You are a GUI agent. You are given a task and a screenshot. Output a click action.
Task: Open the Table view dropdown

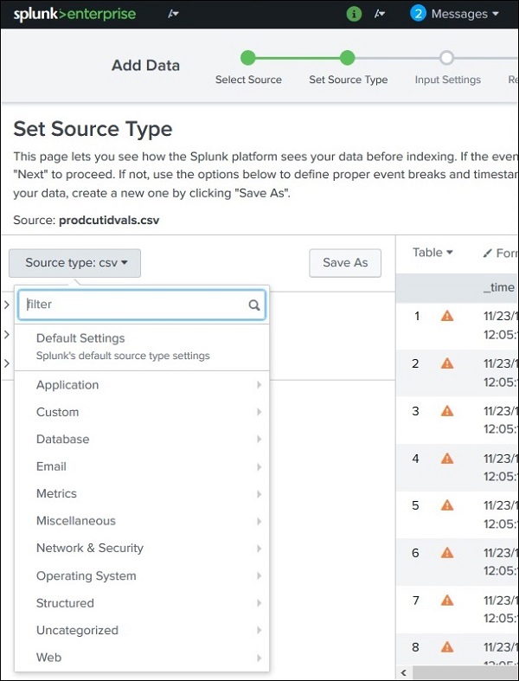[432, 253]
